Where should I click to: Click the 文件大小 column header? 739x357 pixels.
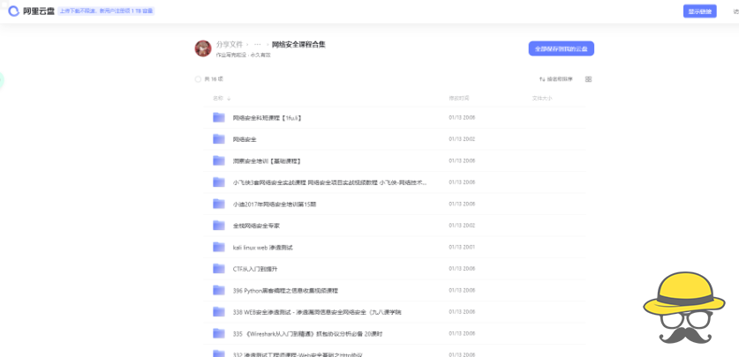(542, 99)
